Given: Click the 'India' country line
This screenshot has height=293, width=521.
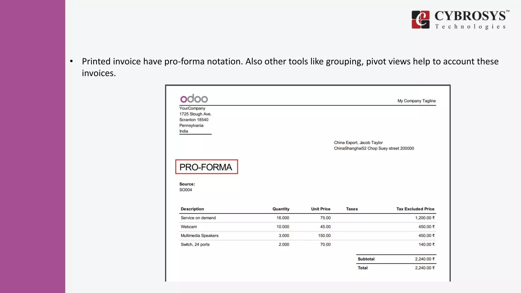Looking at the screenshot, I should point(184,131).
